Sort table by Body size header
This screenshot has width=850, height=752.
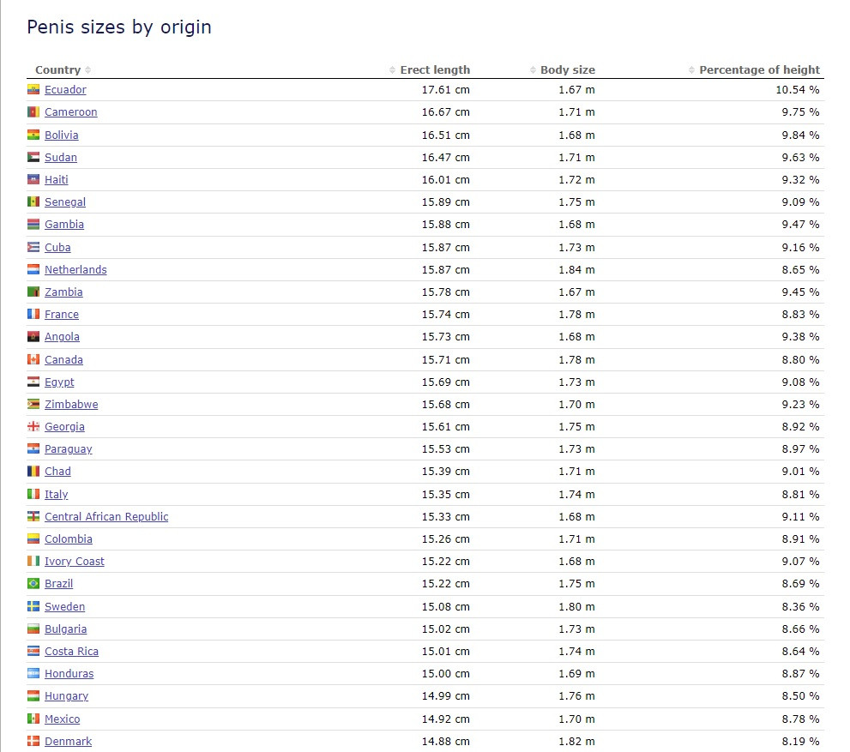point(566,70)
